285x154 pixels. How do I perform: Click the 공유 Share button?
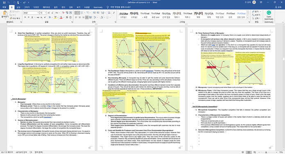tap(278, 7)
